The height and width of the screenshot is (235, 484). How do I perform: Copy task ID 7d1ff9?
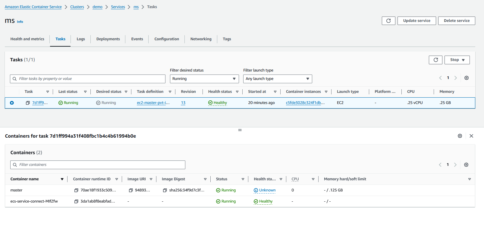point(28,103)
